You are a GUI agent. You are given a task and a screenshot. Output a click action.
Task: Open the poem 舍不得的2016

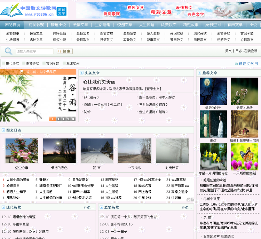tap(122, 224)
